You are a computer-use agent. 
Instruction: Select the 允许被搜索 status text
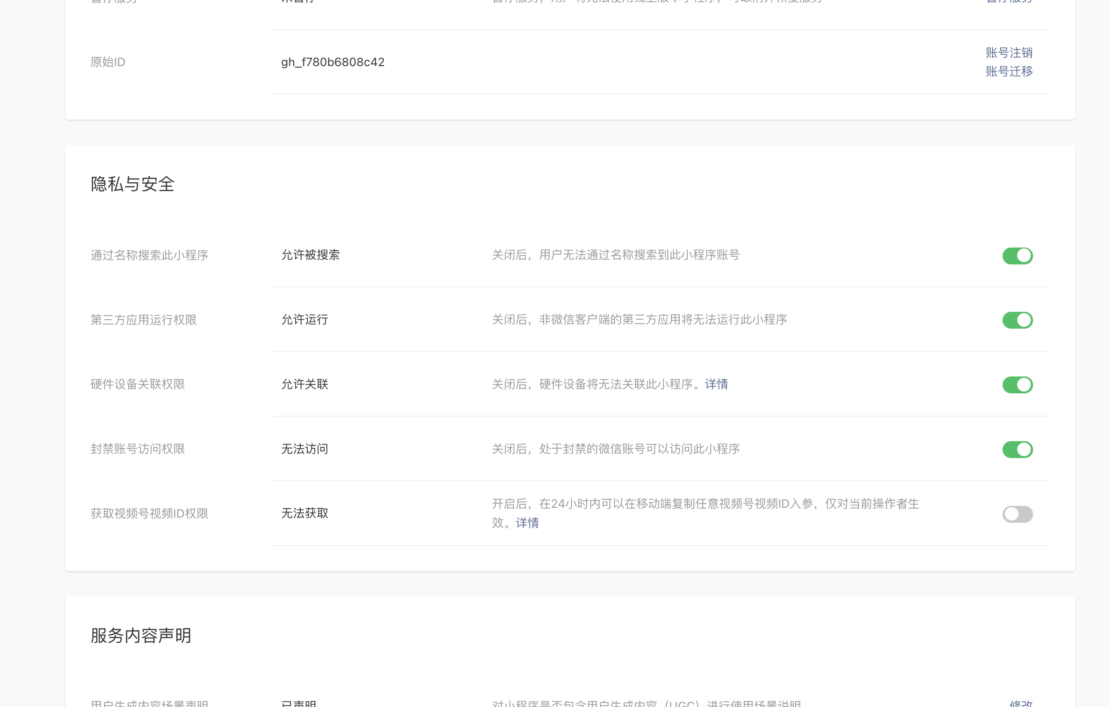tap(310, 255)
